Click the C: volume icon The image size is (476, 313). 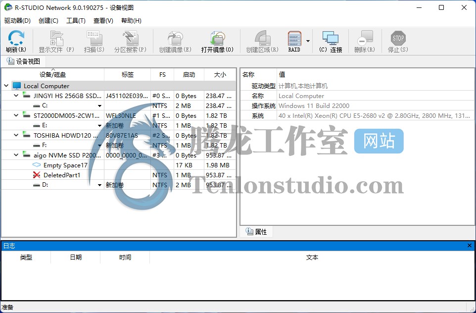pos(37,106)
